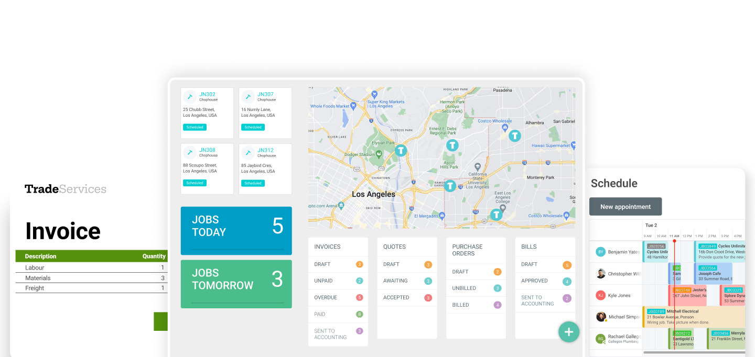Click the hammer icon on job JN307
755x357 pixels.
pyautogui.click(x=248, y=97)
